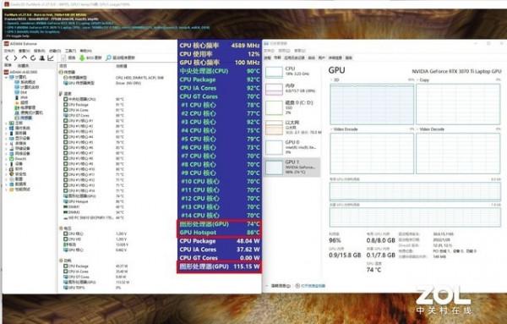Switch to 详细信息 tab in Task Manager
The width and height of the screenshot is (507, 324).
click(x=335, y=58)
